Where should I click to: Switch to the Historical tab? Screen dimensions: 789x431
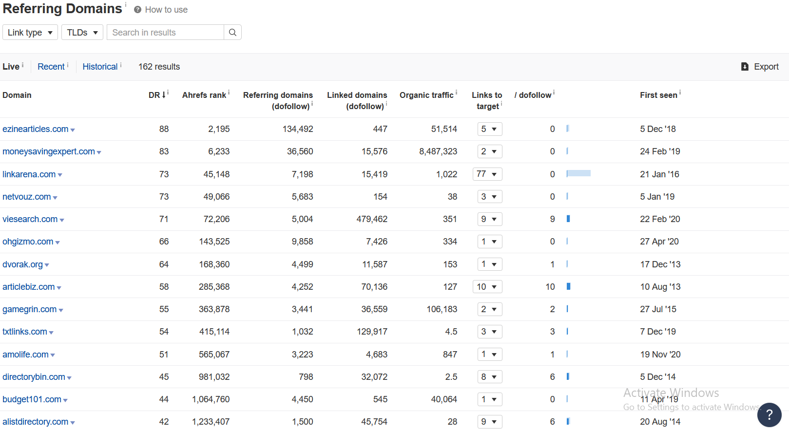pos(100,67)
